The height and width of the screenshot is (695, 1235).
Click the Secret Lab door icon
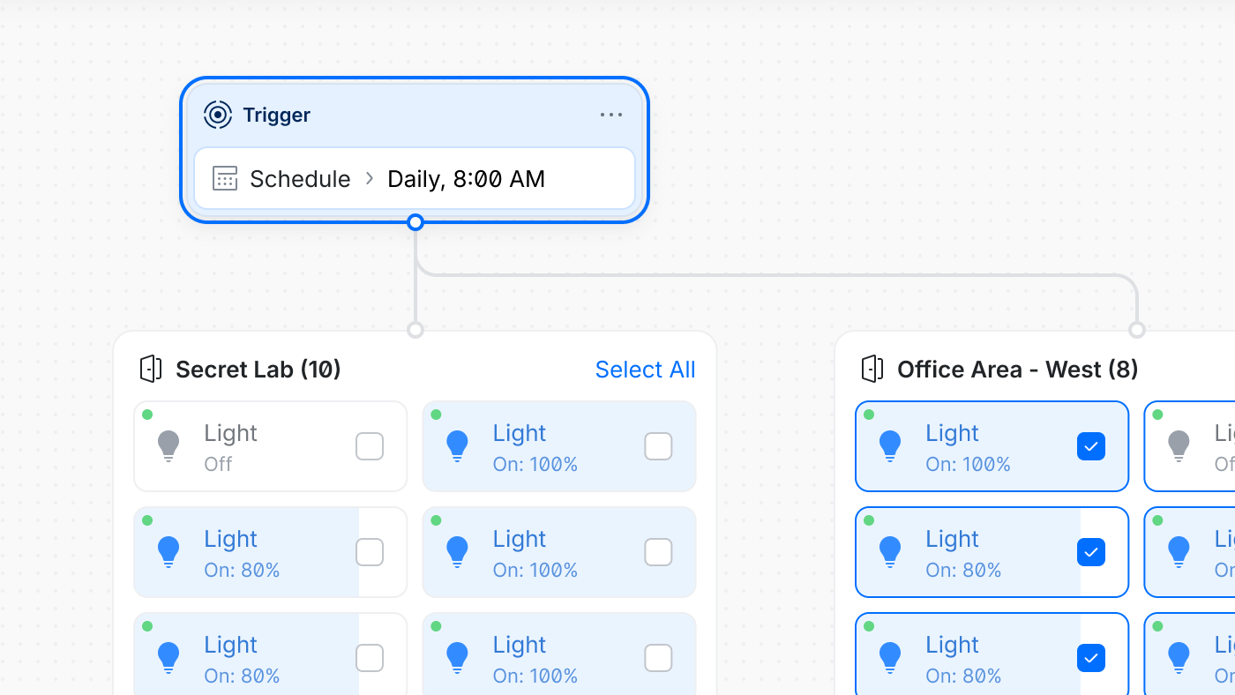click(151, 369)
